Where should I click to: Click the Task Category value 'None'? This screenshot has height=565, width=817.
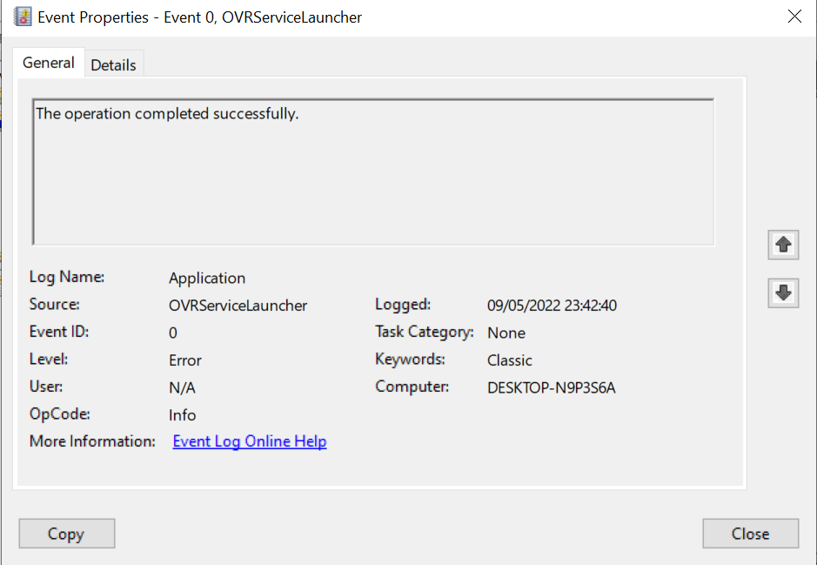pyautogui.click(x=506, y=333)
